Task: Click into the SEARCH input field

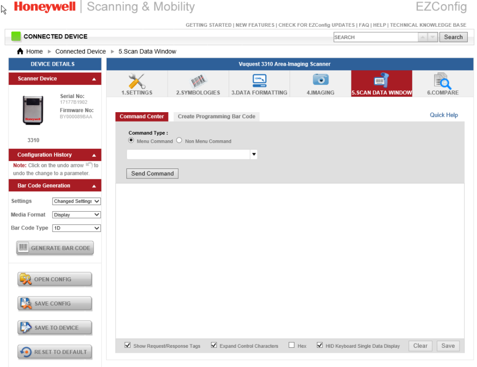Action: 376,37
